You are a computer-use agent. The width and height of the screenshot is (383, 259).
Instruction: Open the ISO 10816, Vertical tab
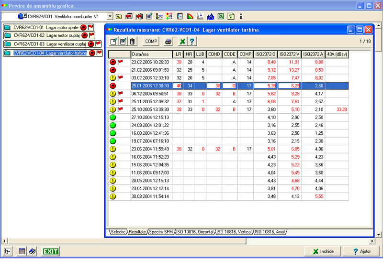point(234,232)
